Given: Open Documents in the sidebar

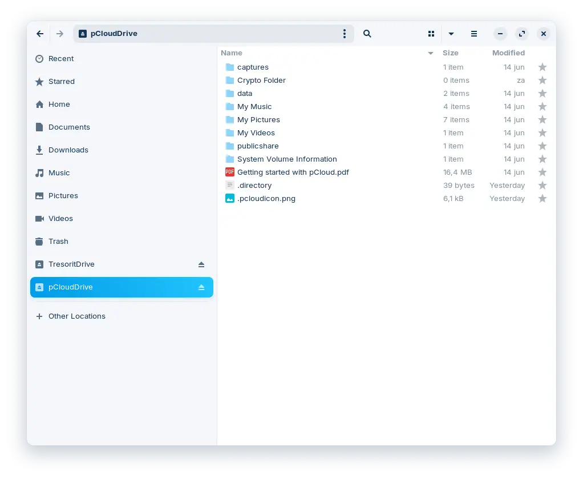Looking at the screenshot, I should pos(122,127).
